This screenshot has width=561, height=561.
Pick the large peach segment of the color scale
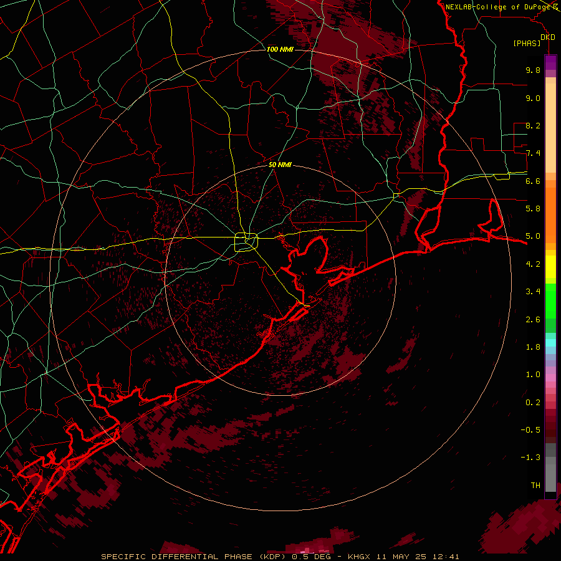coord(550,129)
